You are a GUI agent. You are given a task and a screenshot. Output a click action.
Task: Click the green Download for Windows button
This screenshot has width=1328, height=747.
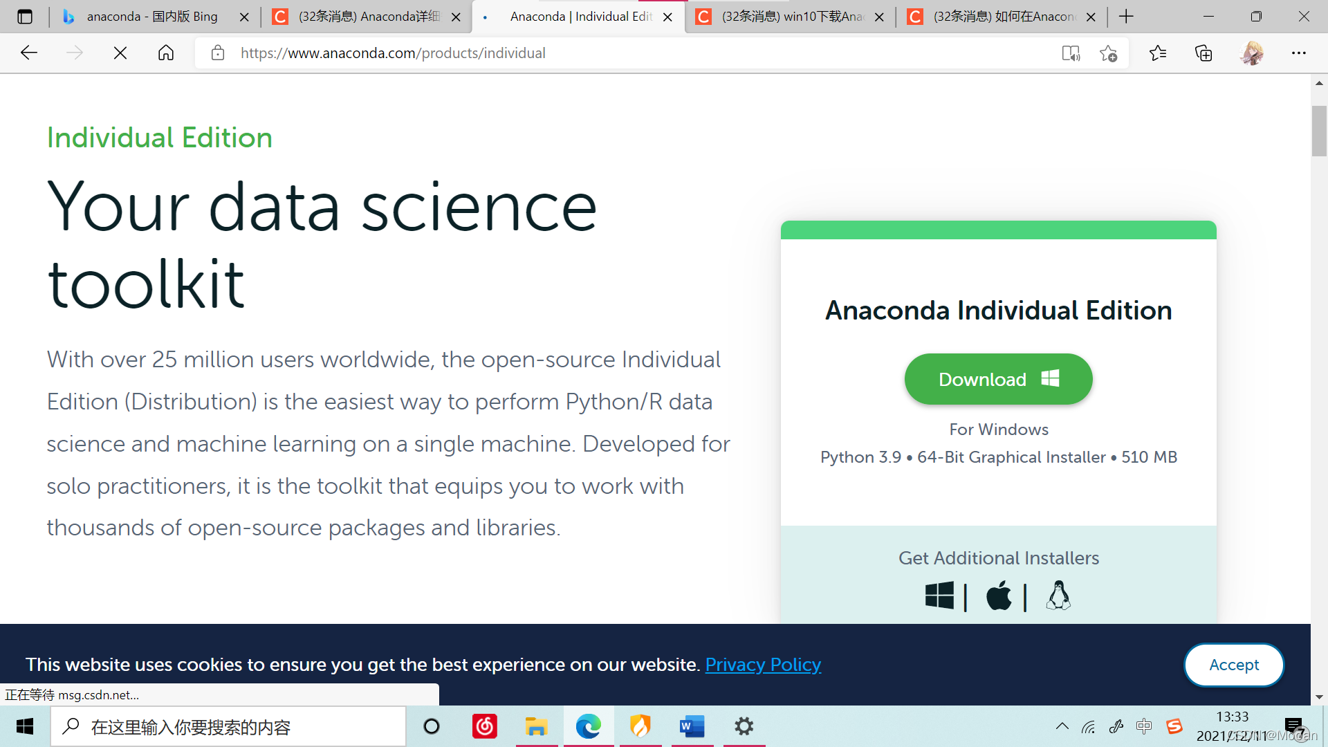(x=998, y=379)
